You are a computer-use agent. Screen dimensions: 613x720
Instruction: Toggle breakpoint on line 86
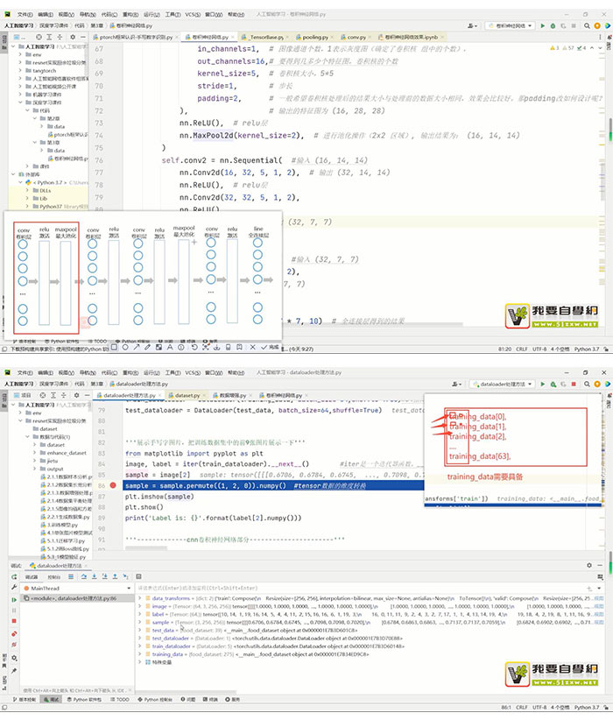[113, 485]
